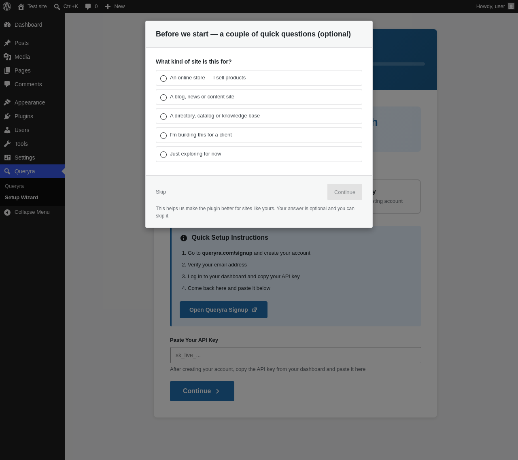Click the Users person icon
Screen dimensions: 518x460
tap(7, 130)
